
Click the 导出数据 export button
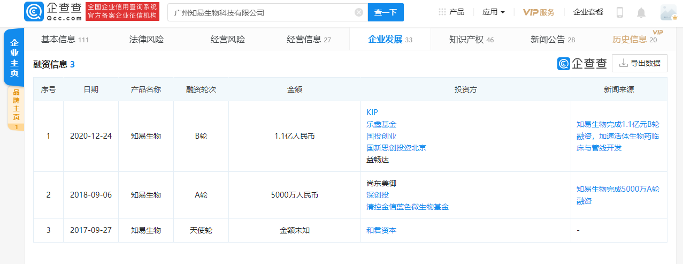pyautogui.click(x=640, y=63)
